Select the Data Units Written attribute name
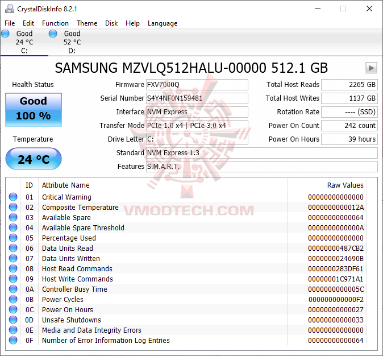383x356 pixels. (x=71, y=259)
